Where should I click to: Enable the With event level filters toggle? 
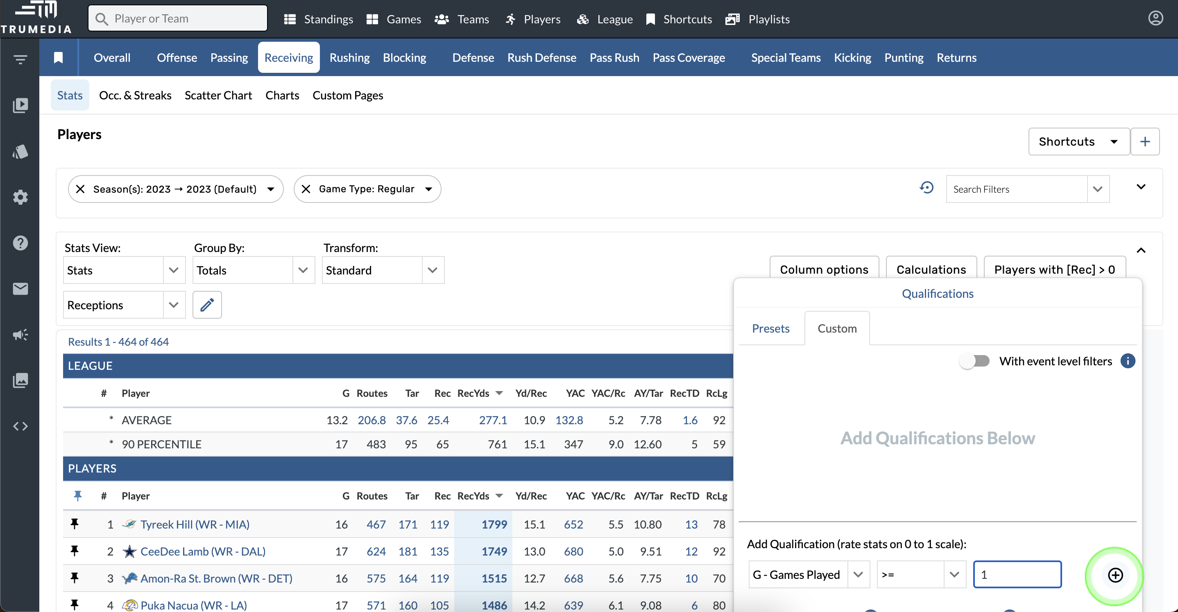point(974,361)
